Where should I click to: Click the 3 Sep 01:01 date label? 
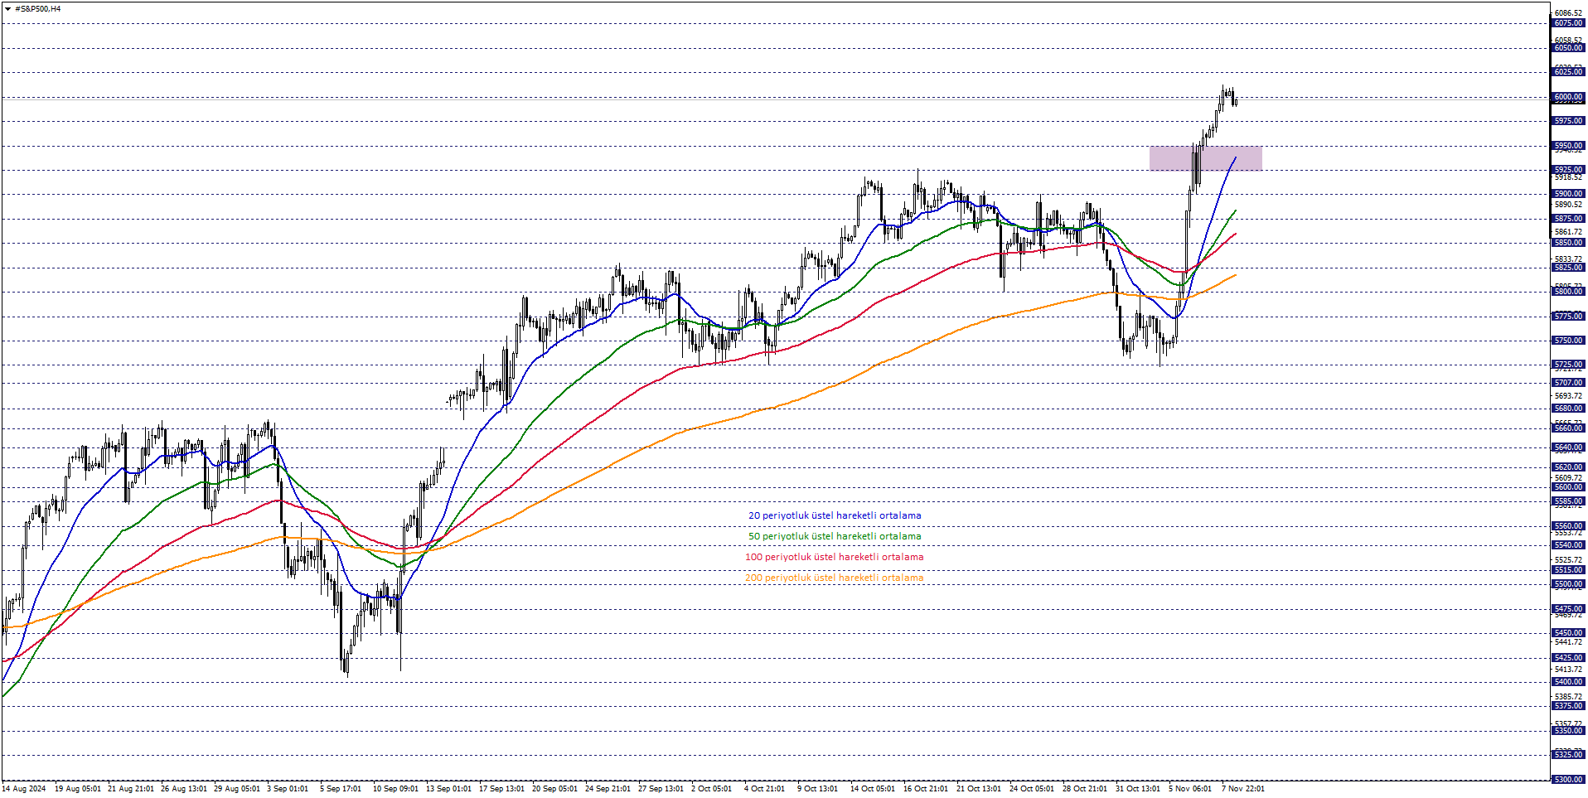click(x=288, y=789)
